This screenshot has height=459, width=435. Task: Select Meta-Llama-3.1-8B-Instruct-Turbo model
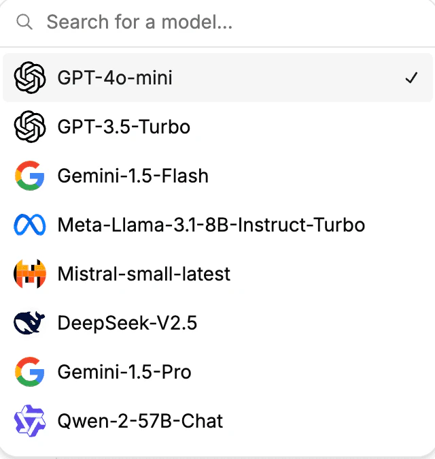point(211,225)
